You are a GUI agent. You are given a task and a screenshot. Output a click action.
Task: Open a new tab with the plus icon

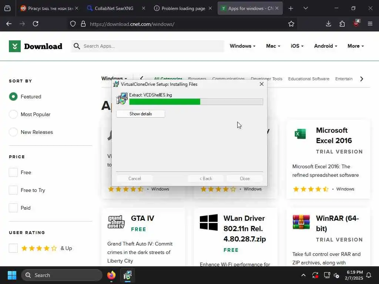(291, 9)
